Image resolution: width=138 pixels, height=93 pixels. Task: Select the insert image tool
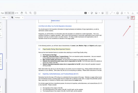pos(96,13)
